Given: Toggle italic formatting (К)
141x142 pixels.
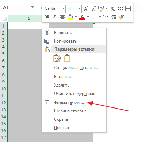Looking at the screenshot, I should [55, 17].
